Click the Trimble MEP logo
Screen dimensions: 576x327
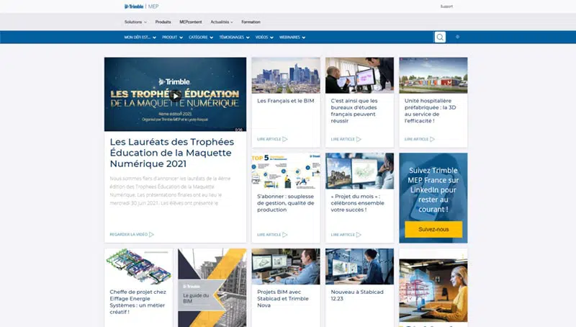coord(141,6)
